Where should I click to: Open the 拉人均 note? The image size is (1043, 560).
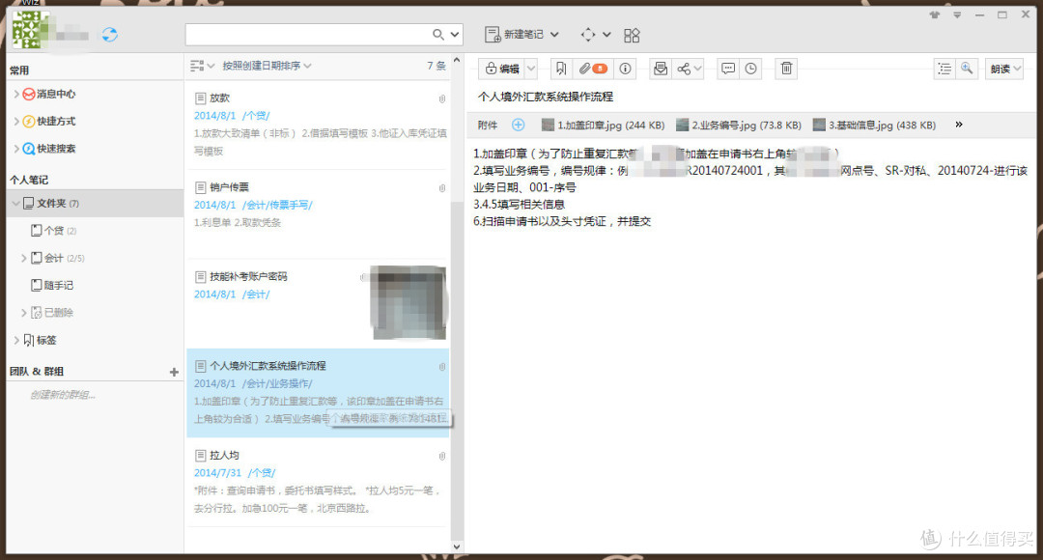(x=318, y=482)
